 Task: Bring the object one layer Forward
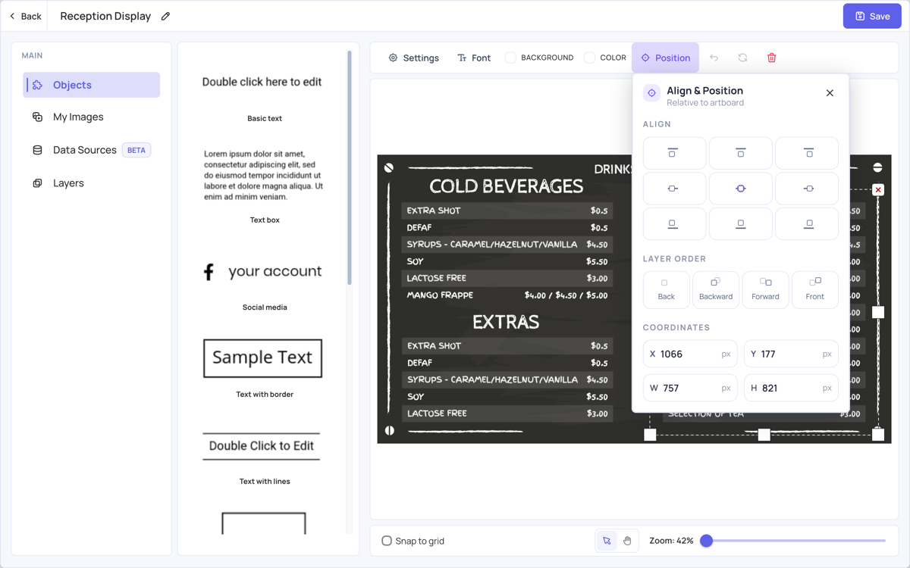tap(765, 290)
